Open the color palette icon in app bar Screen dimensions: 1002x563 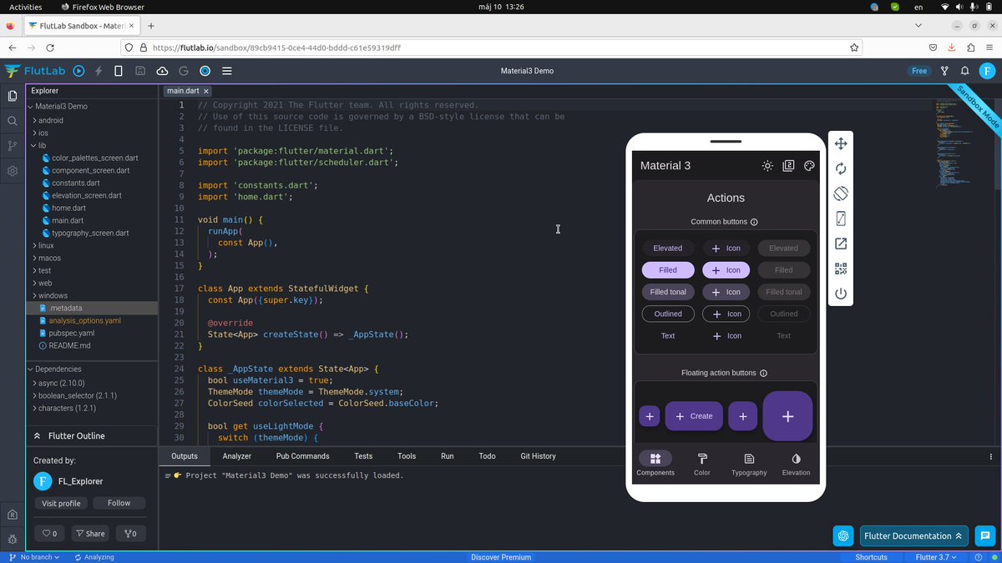pos(809,166)
